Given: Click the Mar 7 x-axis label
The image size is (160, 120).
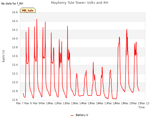Looking at the screenshot, I should [x=20, y=103].
